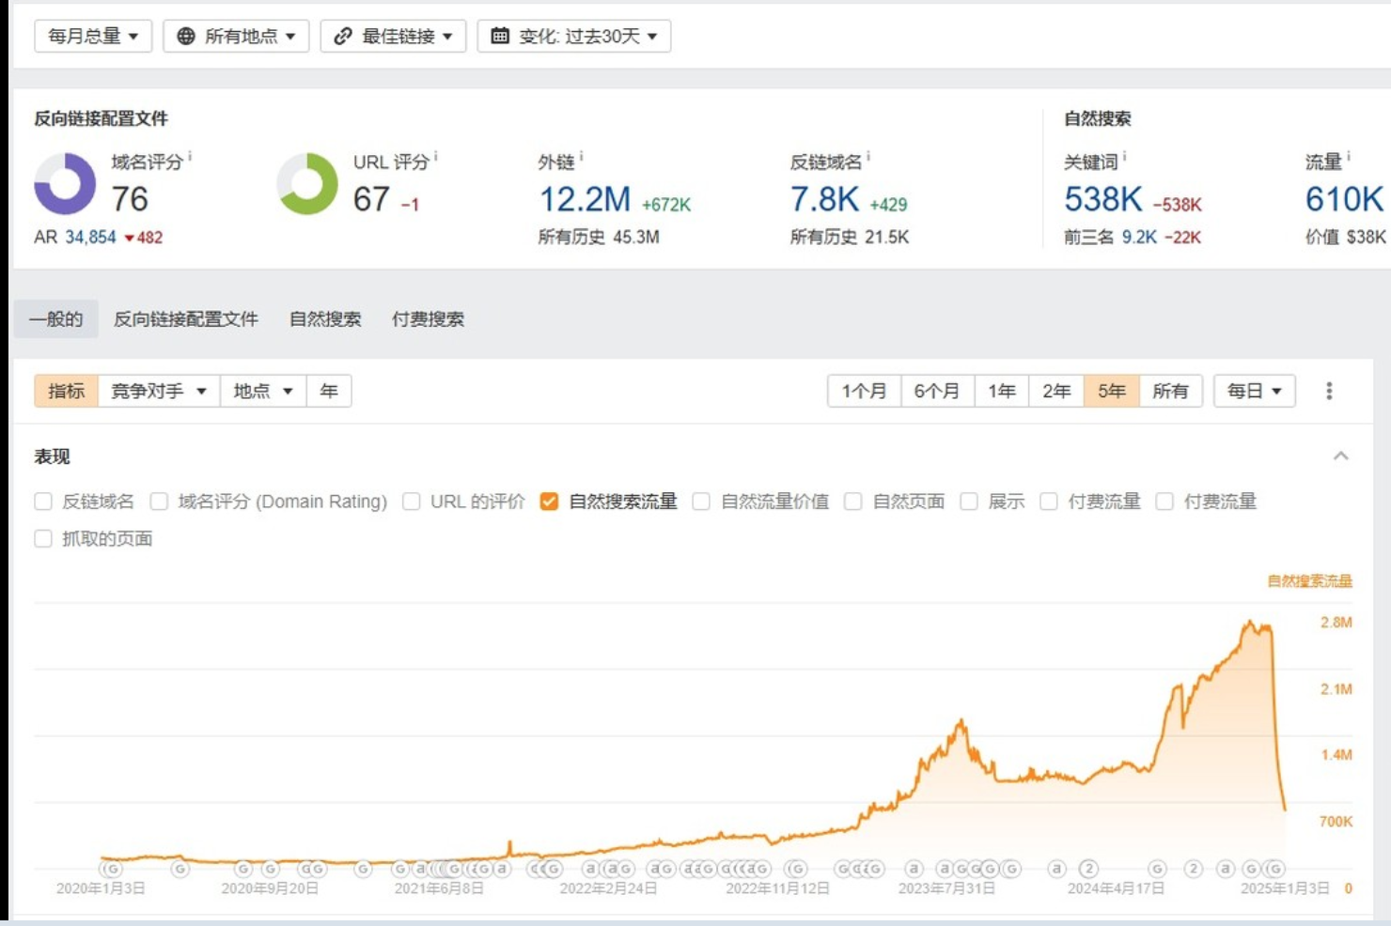Switch to the 付费搜索 tab
Viewport: 1391px width, 926px height.
(428, 319)
